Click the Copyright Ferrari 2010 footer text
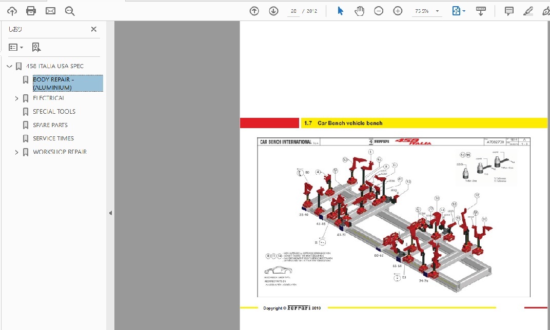 point(292,308)
